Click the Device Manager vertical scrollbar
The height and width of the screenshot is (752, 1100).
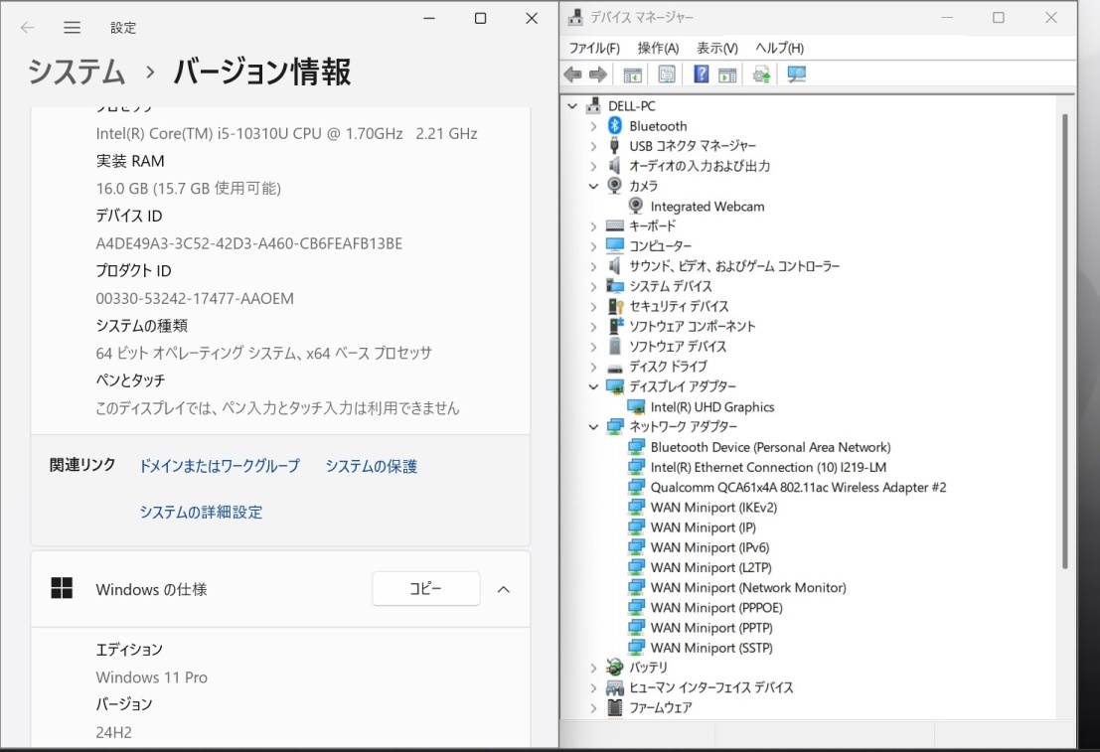[1064, 340]
